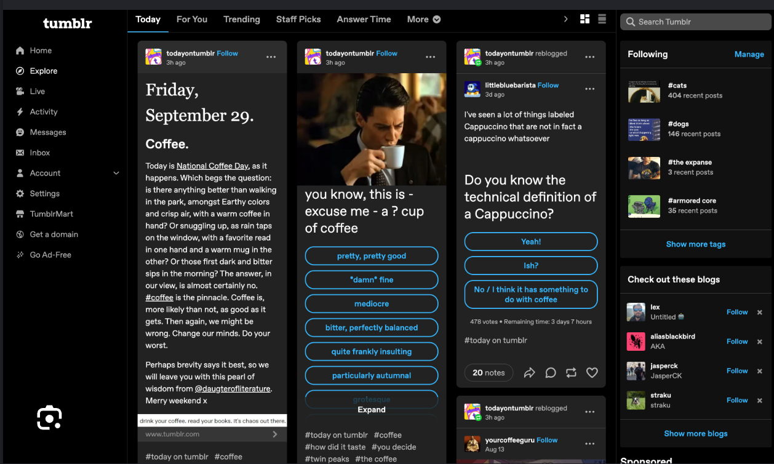Dismiss jasperck blog recommendation
This screenshot has width=774, height=464.
pyautogui.click(x=760, y=371)
